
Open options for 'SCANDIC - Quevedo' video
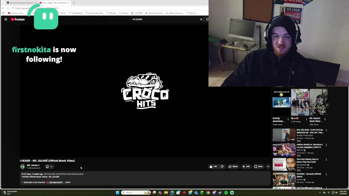tap(326, 174)
